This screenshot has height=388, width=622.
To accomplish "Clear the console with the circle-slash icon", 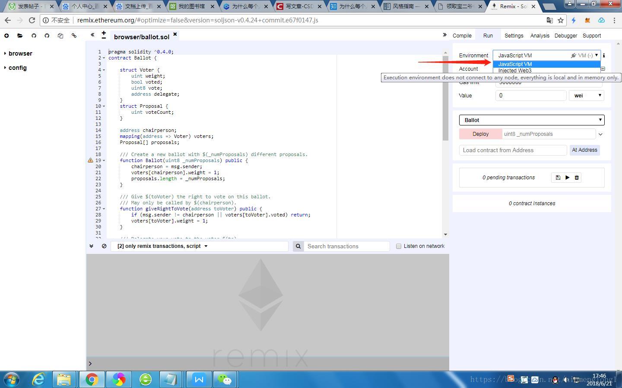I will click(104, 246).
